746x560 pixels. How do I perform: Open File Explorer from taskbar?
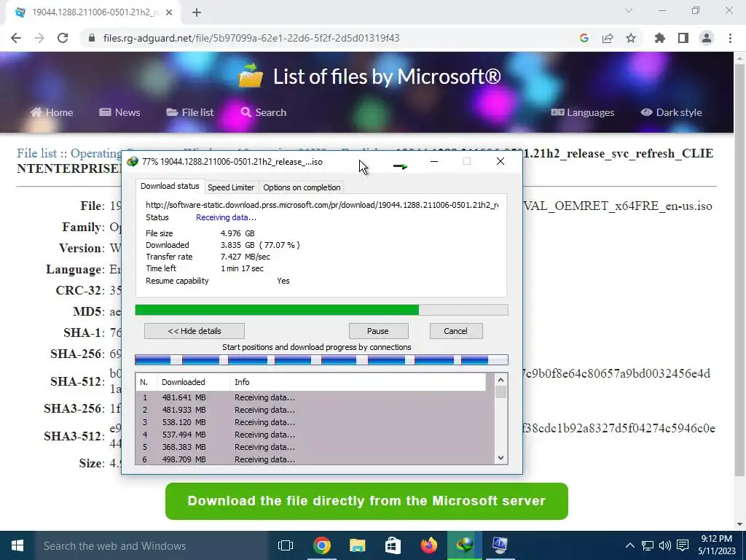point(357,545)
